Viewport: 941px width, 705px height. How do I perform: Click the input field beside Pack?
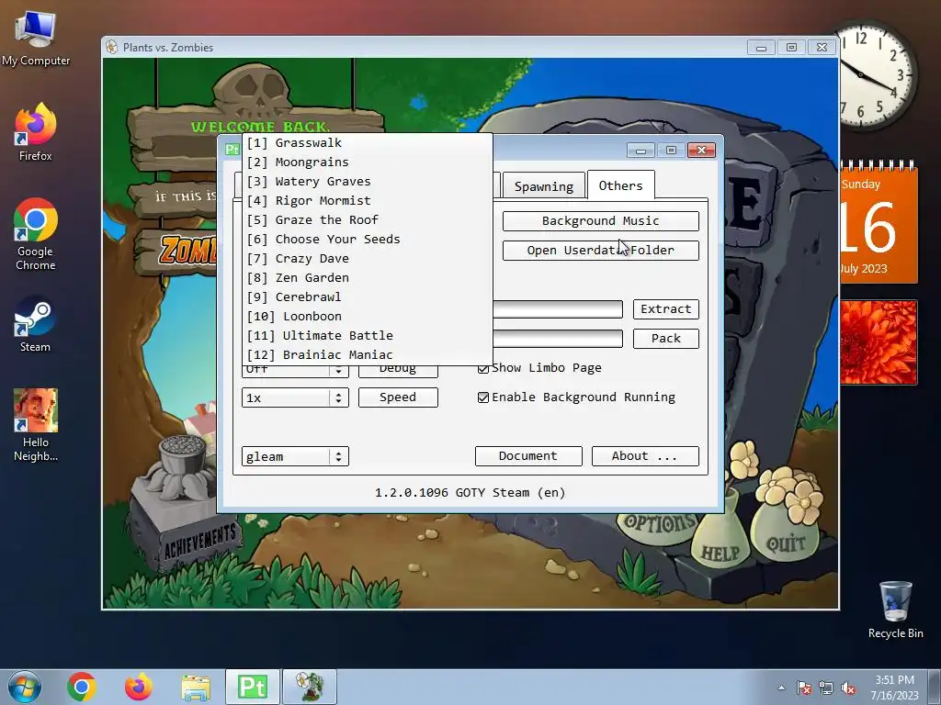pyautogui.click(x=558, y=339)
